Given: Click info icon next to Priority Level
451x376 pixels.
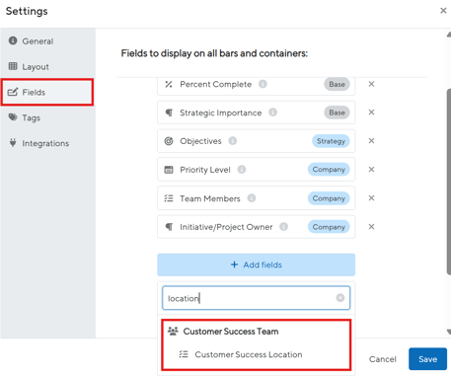Looking at the screenshot, I should pyautogui.click(x=242, y=170).
